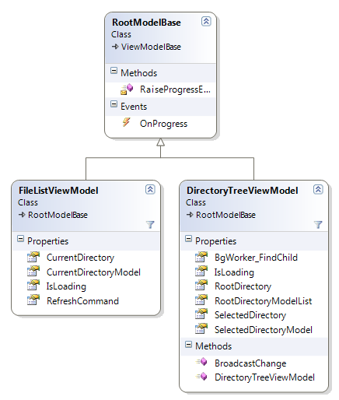Select the CurrentDirectoryModel property
339x400 pixels.
coord(93,272)
